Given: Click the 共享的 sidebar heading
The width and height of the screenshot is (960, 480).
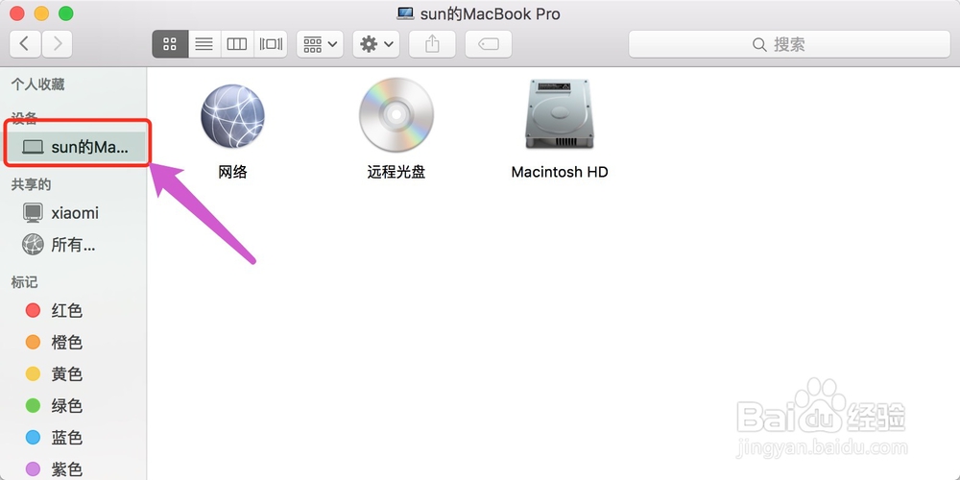Looking at the screenshot, I should 32,185.
